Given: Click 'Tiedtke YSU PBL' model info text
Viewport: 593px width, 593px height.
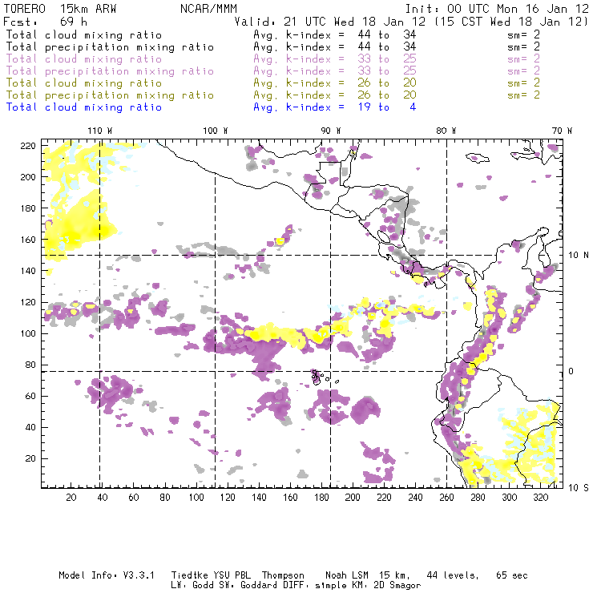Looking at the screenshot, I should 211,575.
